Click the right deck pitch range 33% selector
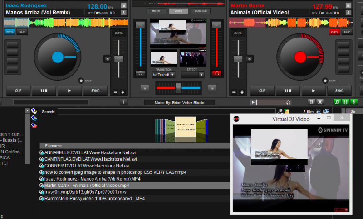The width and height of the screenshot is (363, 219). [238, 33]
